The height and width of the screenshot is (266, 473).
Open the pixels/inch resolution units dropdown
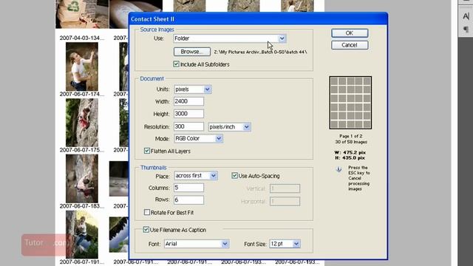pos(229,127)
